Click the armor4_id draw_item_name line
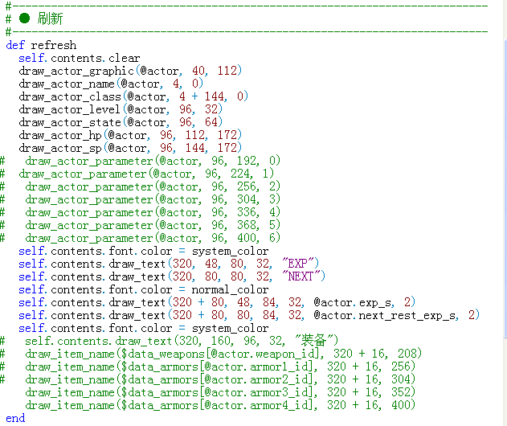This screenshot has width=507, height=426. point(220,406)
